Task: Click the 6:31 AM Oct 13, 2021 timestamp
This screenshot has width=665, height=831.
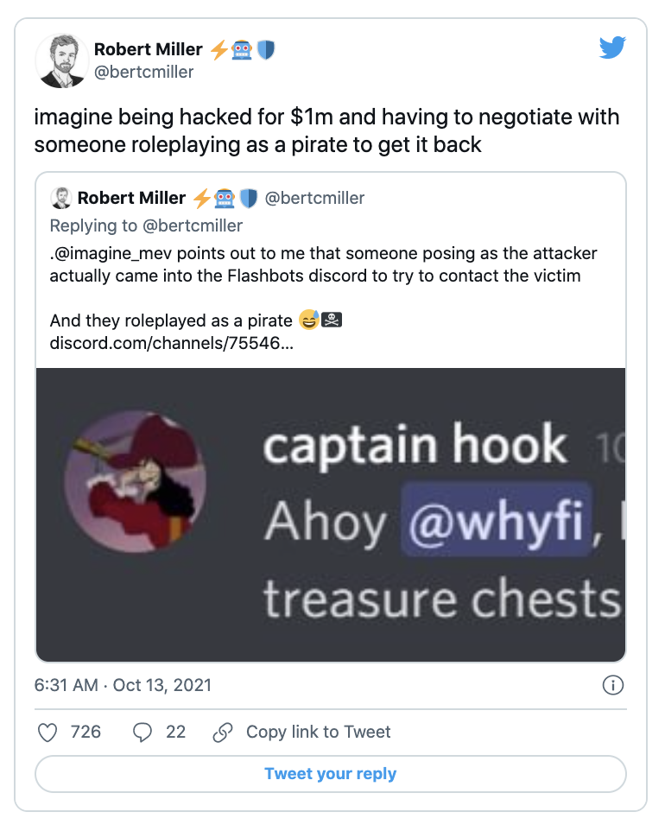Action: click(x=123, y=685)
